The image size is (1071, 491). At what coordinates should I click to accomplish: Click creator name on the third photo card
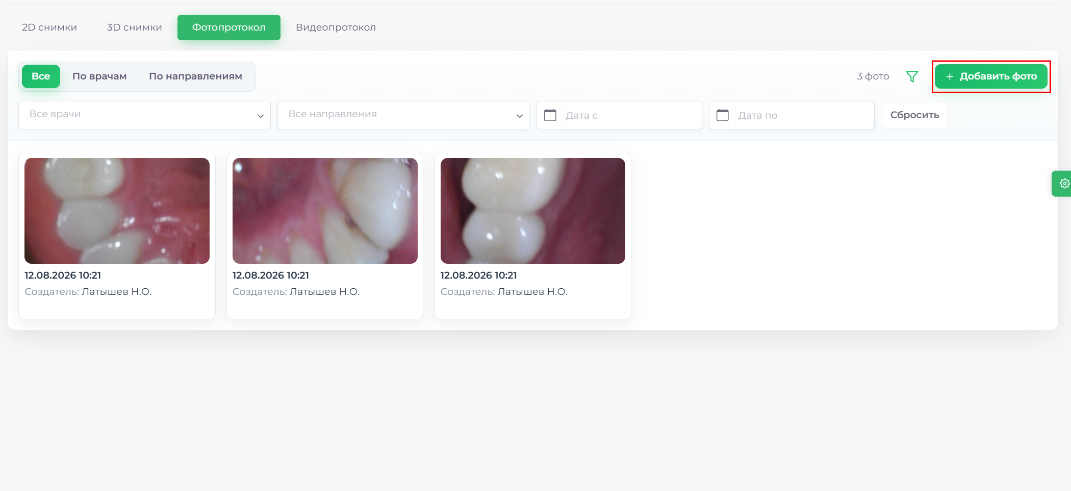[x=532, y=292]
